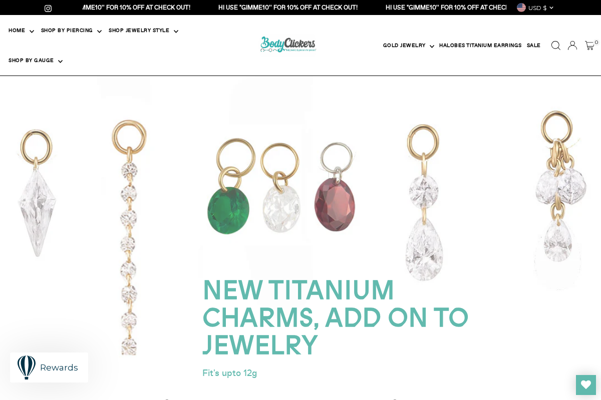Open the account user icon
This screenshot has width=601, height=400.
coord(572,45)
